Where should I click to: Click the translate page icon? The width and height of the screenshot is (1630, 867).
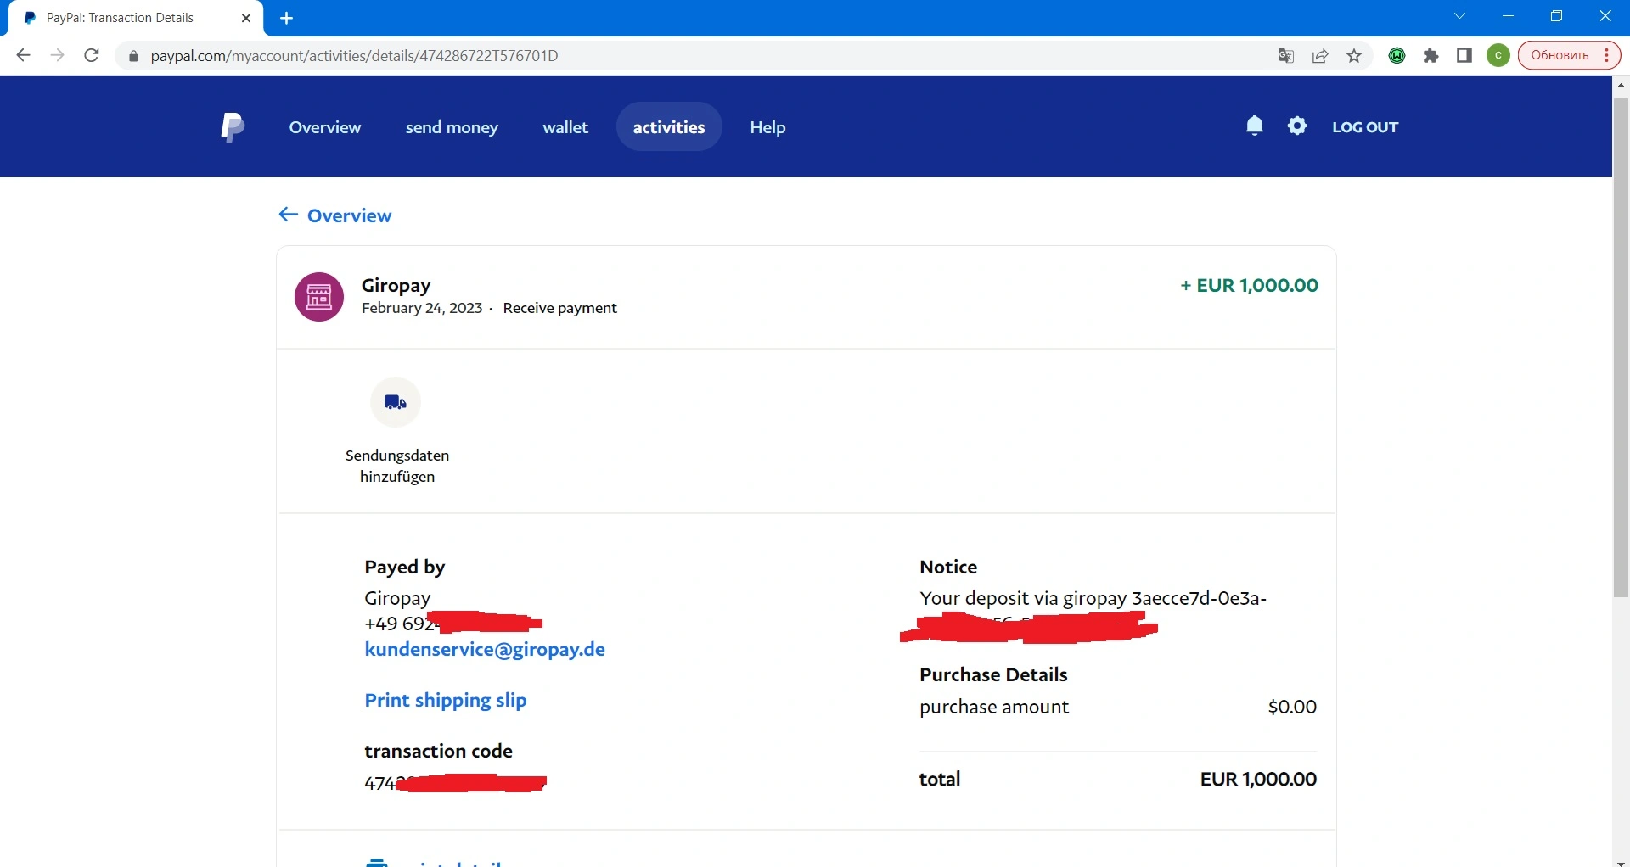pos(1286,56)
